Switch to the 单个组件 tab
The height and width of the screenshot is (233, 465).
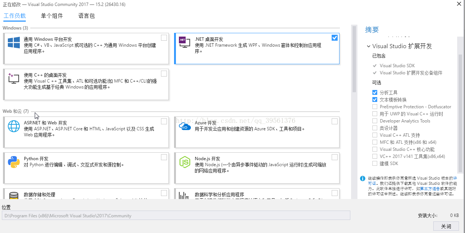coord(52,16)
